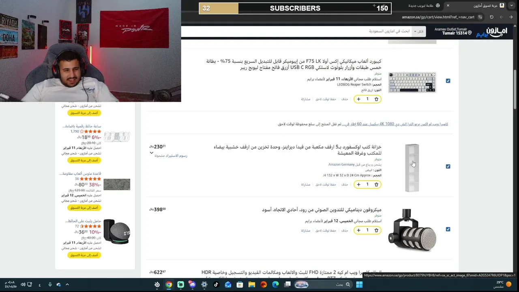
Task: Click the browser address bar URL
Action: coord(438,17)
